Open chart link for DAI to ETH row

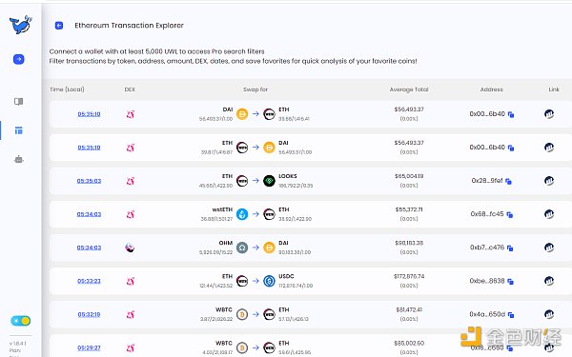(549, 114)
